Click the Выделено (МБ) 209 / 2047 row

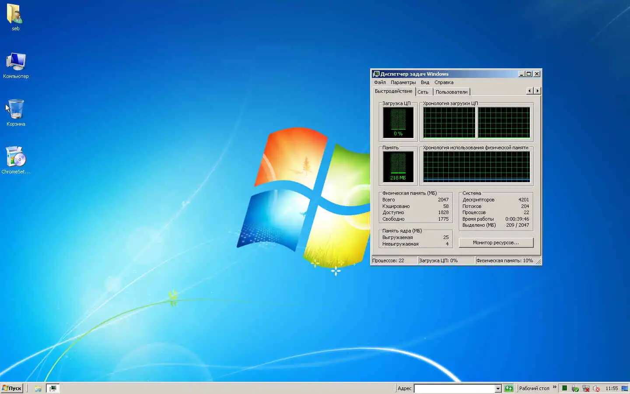pos(496,225)
